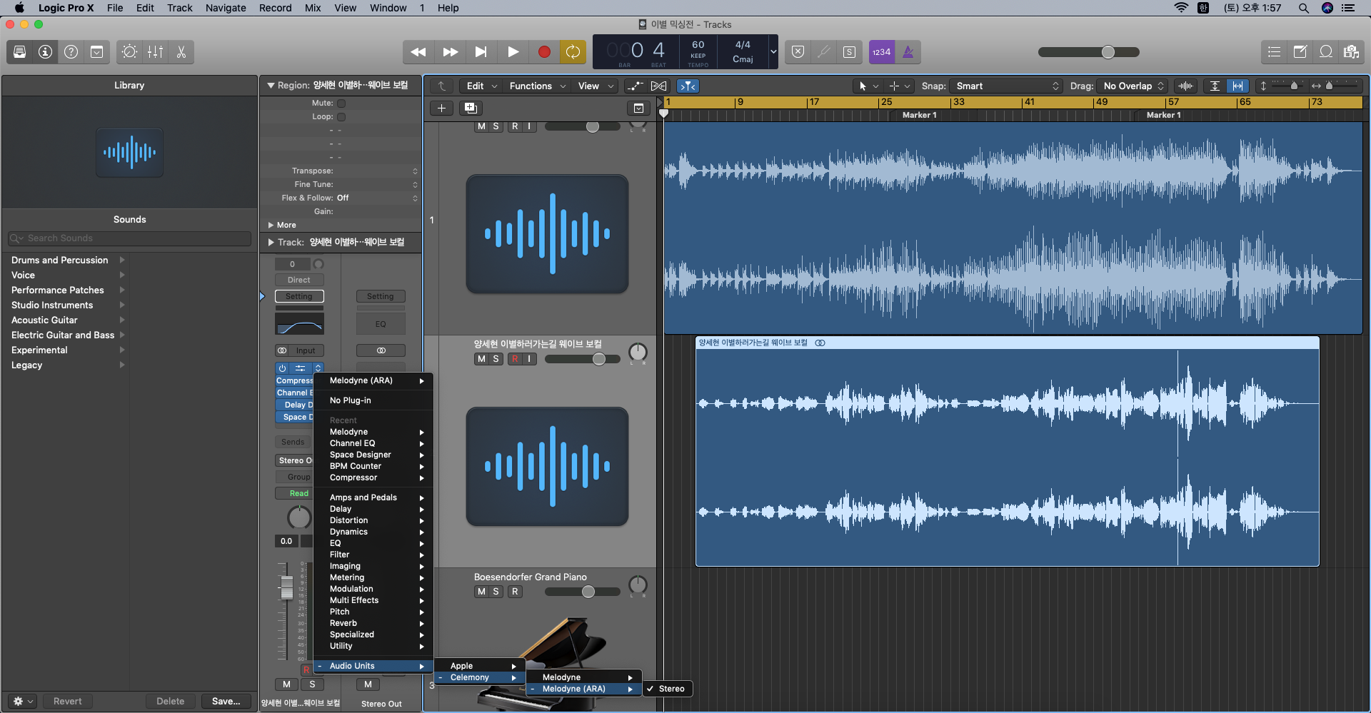This screenshot has width=1371, height=713.
Task: Fast forward the playhead
Action: [x=450, y=52]
